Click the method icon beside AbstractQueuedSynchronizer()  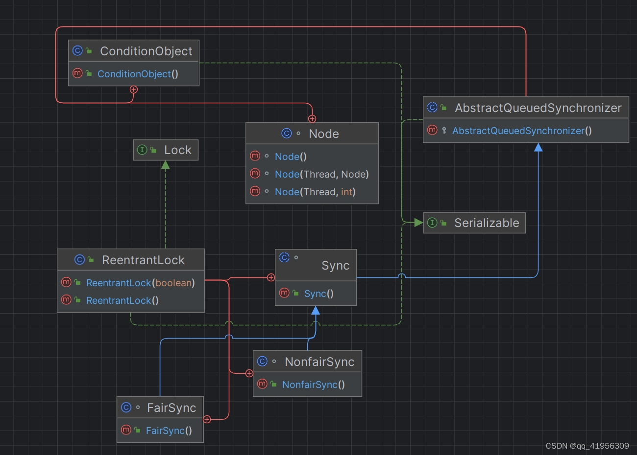(x=432, y=130)
